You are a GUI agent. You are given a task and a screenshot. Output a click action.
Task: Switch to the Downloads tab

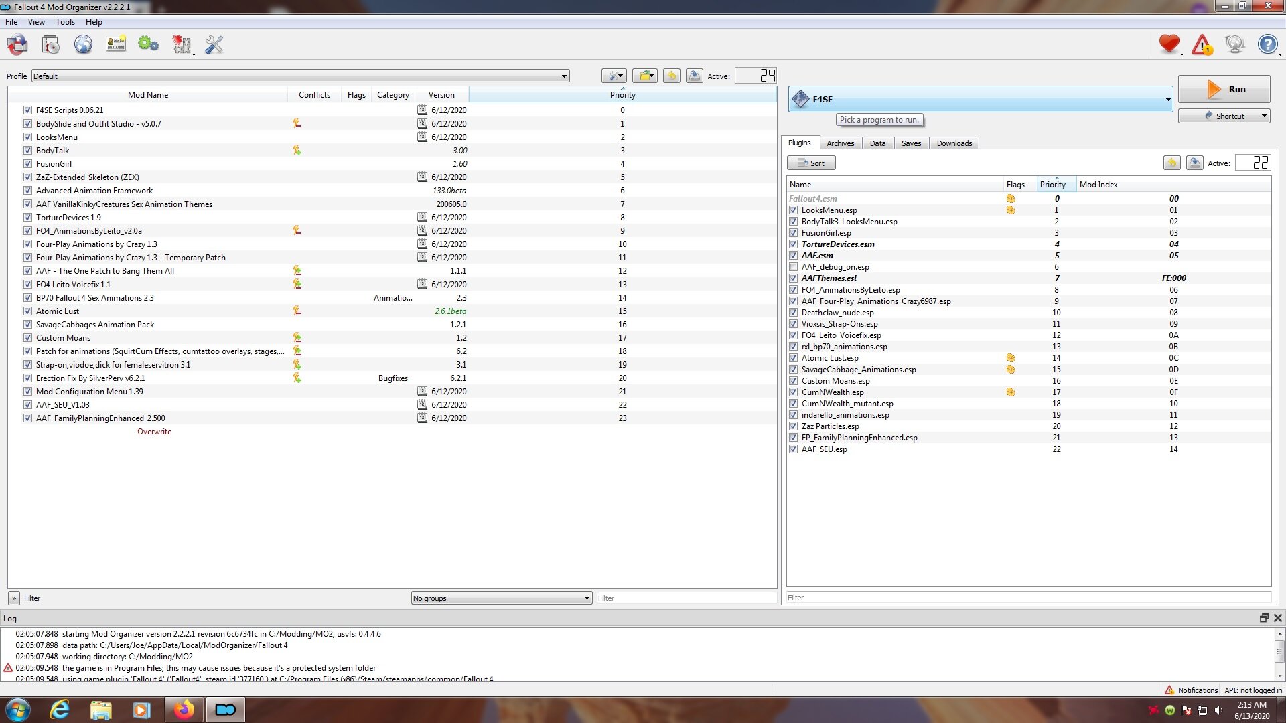click(954, 143)
